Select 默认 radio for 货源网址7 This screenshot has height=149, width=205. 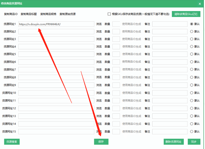point(192,69)
